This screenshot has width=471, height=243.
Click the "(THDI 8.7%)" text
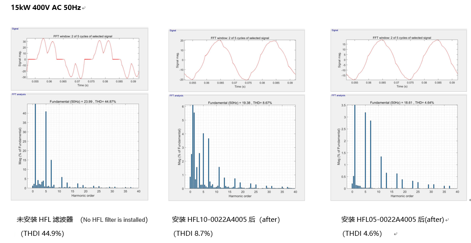click(193, 233)
